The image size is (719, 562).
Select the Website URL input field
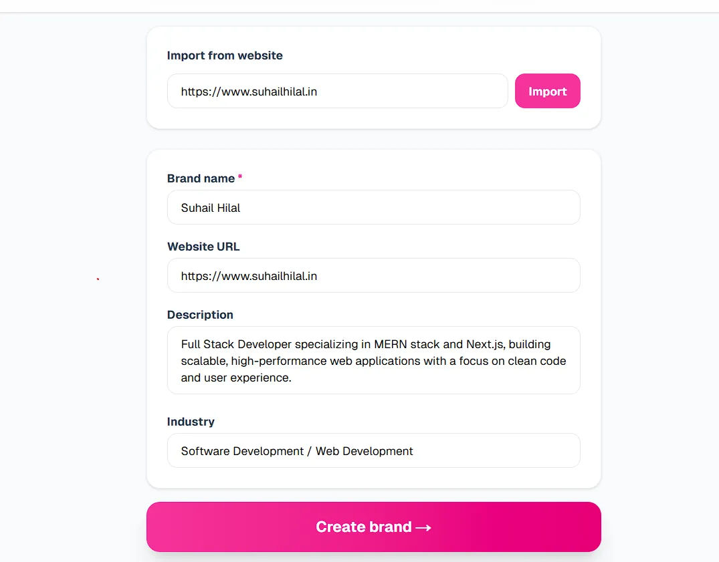[x=373, y=275]
